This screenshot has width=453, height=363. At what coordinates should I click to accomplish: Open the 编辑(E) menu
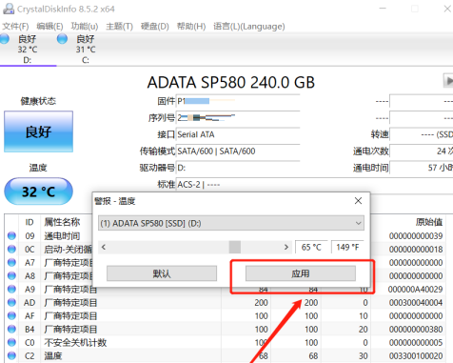49,27
